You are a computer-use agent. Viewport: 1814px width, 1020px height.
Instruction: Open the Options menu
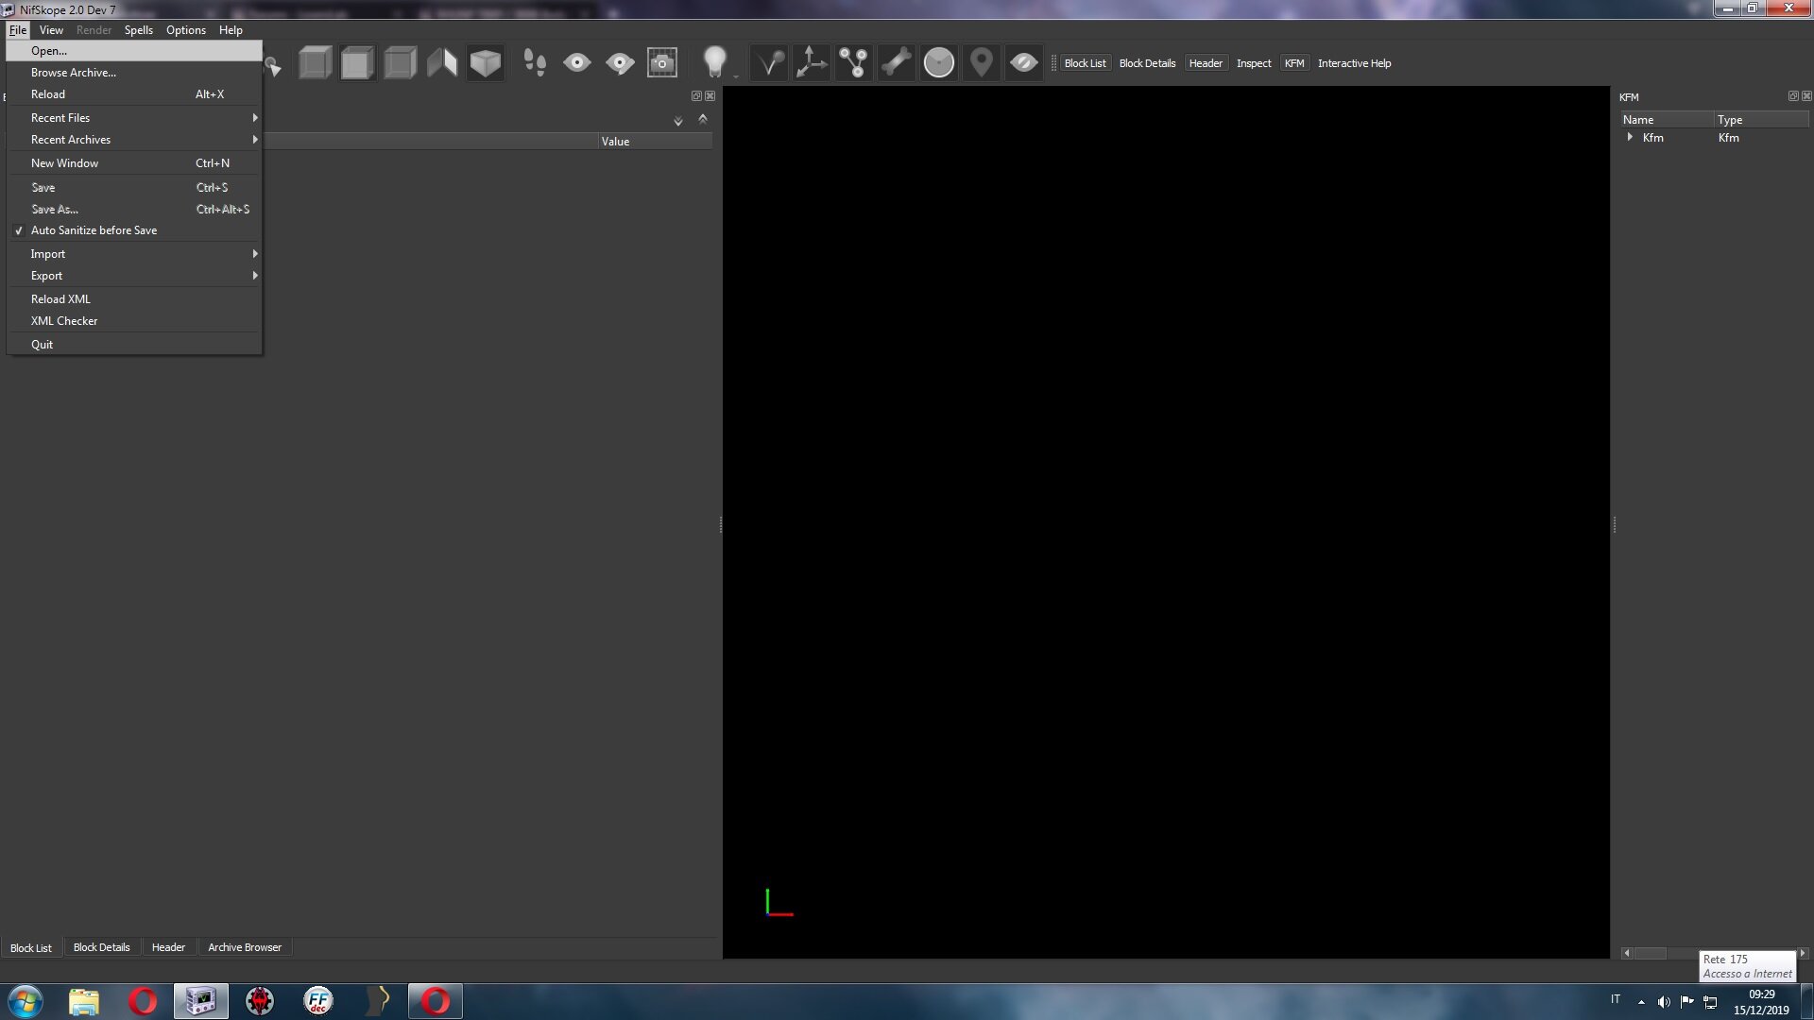pyautogui.click(x=186, y=30)
